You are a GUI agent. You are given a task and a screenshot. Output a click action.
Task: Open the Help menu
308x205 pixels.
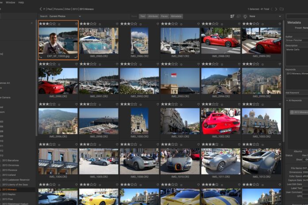pos(21,3)
